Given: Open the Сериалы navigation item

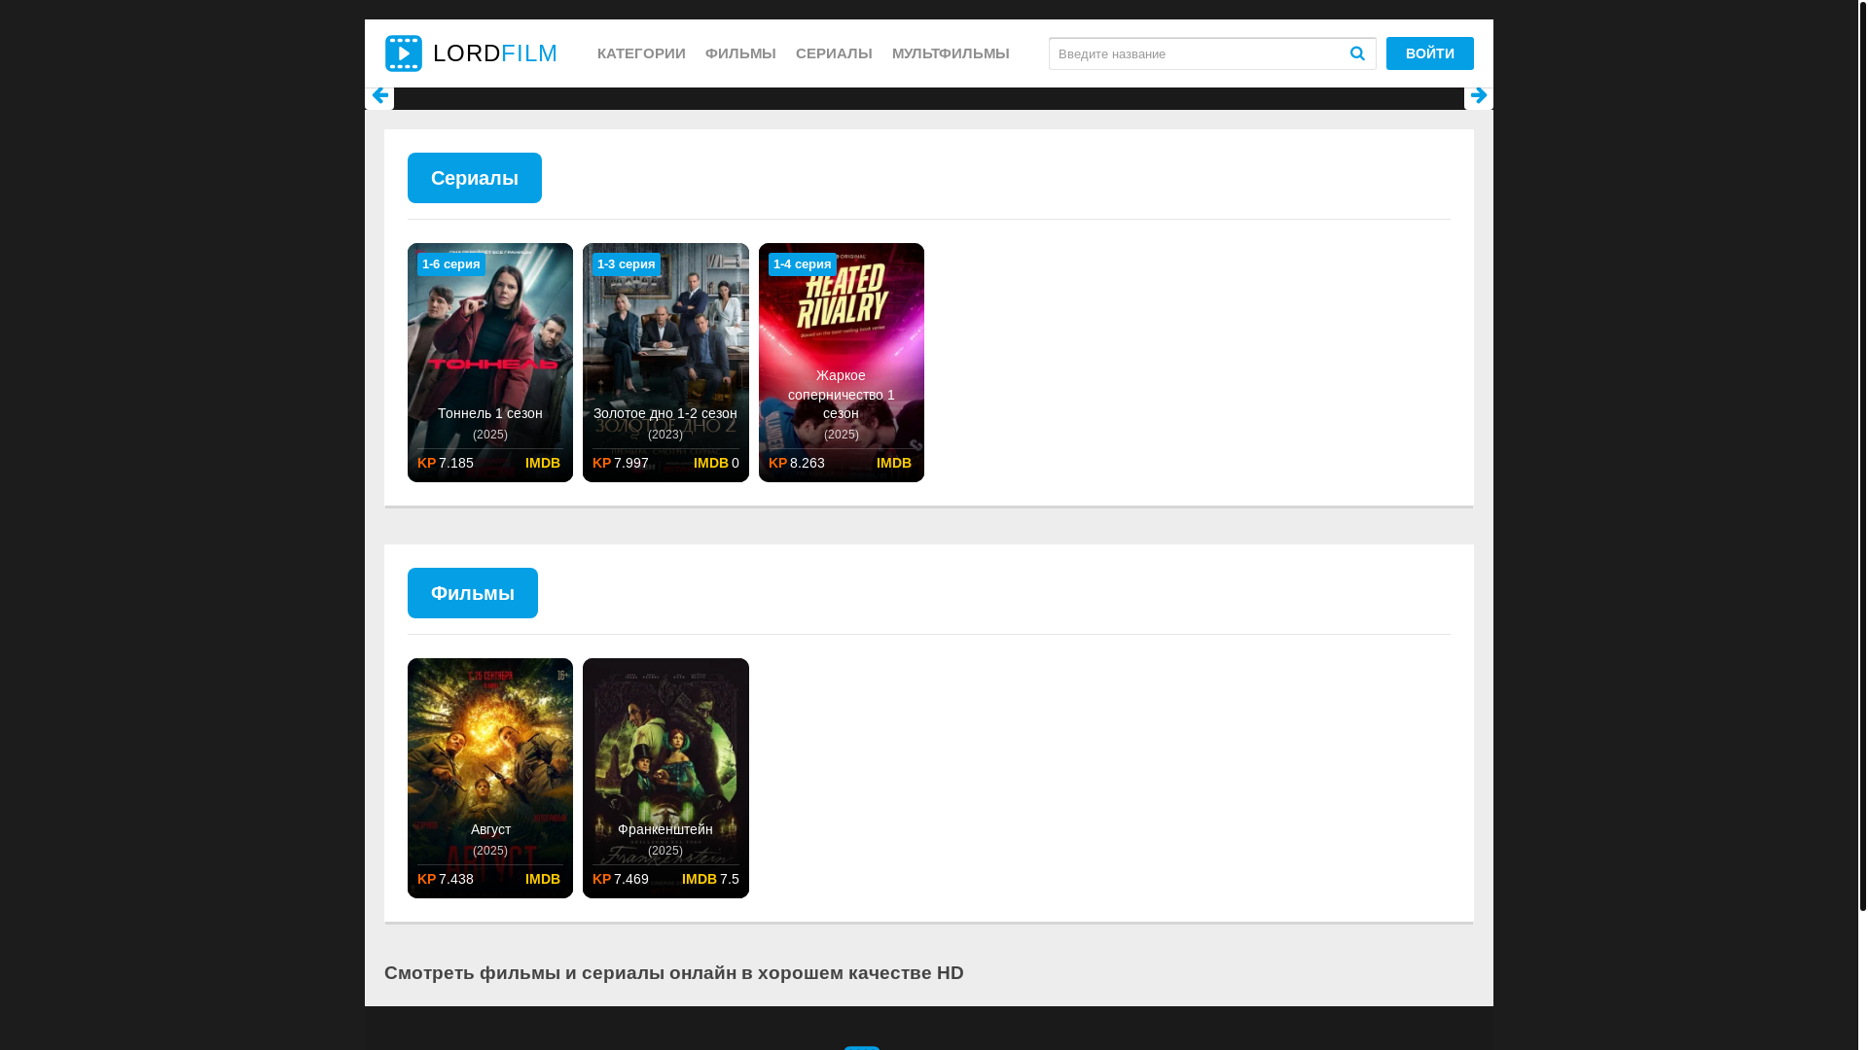Looking at the screenshot, I should (x=834, y=53).
